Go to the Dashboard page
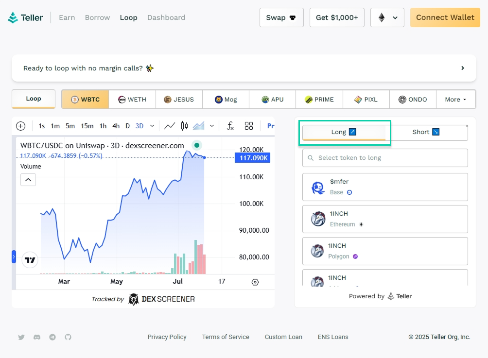 (166, 17)
